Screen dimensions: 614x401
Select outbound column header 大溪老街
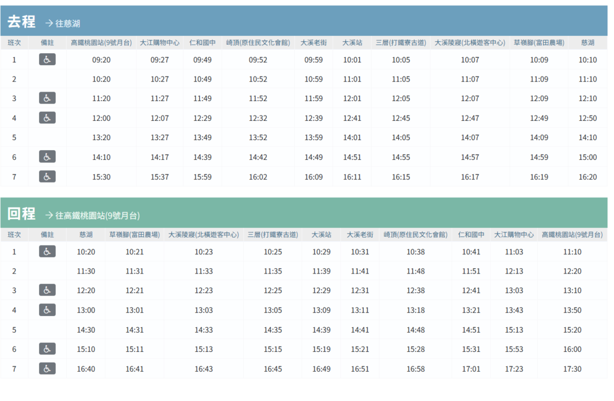pos(314,42)
